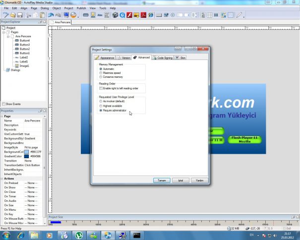The image size is (300, 240).
Task: Click BackgroundColor swatch #99CCFF
Action: [x=26, y=152]
